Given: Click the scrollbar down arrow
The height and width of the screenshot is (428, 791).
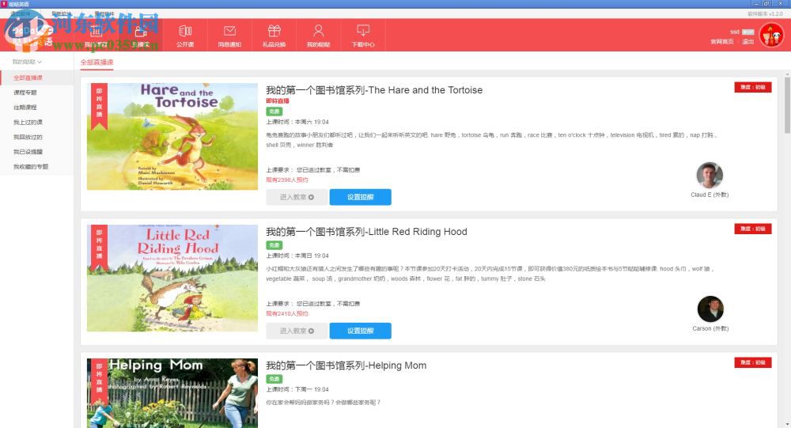Looking at the screenshot, I should pos(787,425).
